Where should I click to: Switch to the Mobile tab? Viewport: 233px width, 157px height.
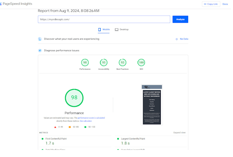[x=104, y=30]
